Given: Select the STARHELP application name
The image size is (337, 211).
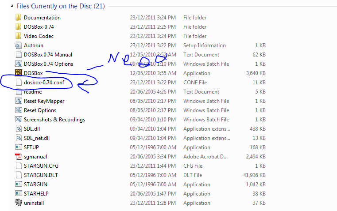Looking at the screenshot, I should click(37, 194).
